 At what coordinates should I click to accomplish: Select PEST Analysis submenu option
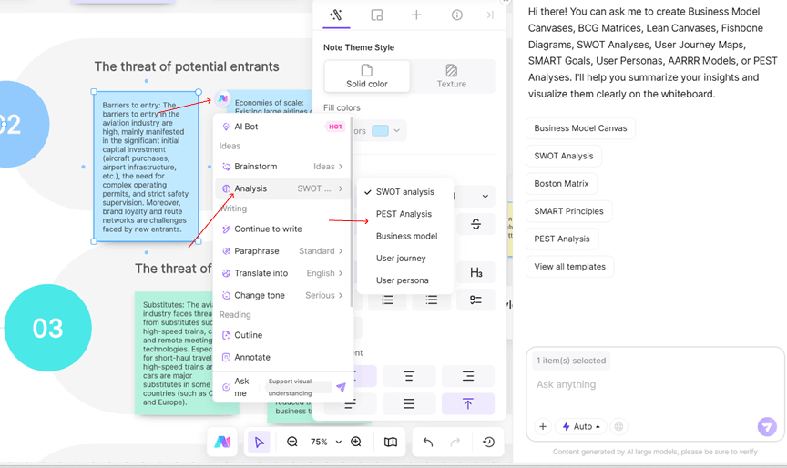[405, 214]
